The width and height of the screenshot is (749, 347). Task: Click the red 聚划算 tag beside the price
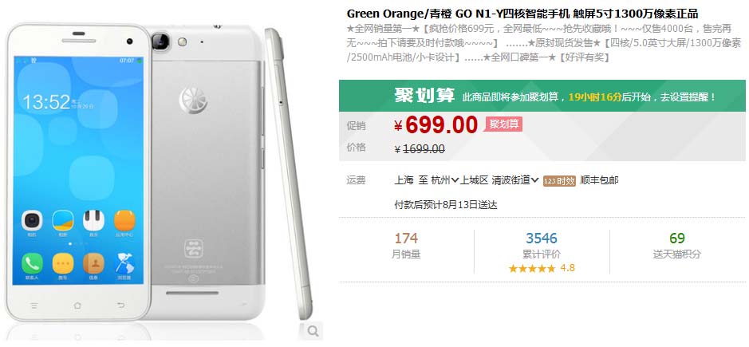[x=503, y=124]
